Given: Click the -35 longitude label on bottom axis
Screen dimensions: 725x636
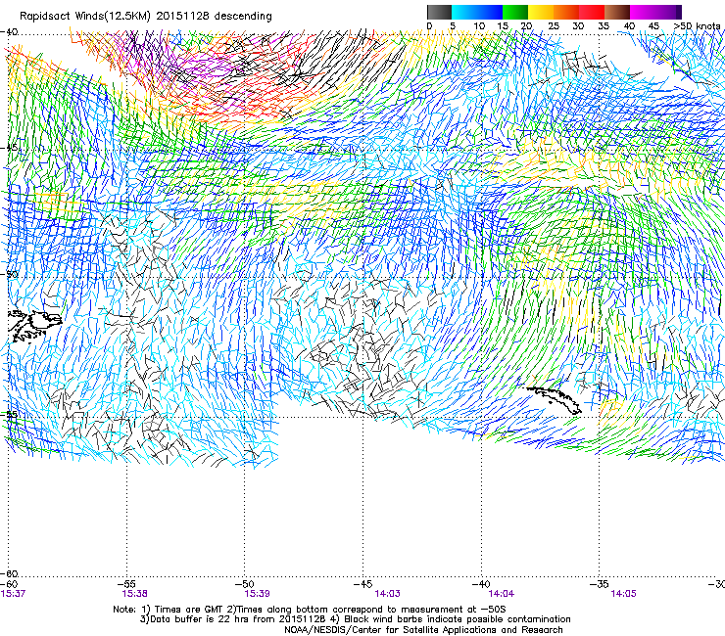Looking at the screenshot, I should click(x=599, y=584).
